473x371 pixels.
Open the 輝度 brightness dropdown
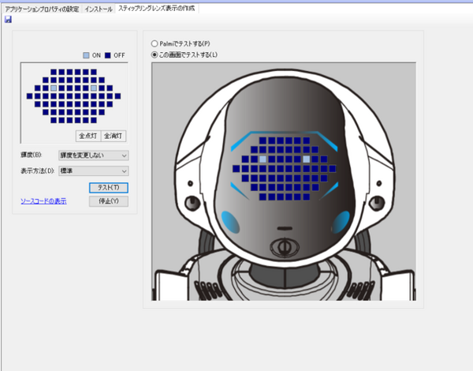click(x=93, y=156)
